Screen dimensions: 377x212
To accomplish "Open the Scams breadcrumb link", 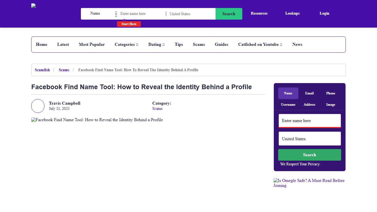I will pos(64,70).
